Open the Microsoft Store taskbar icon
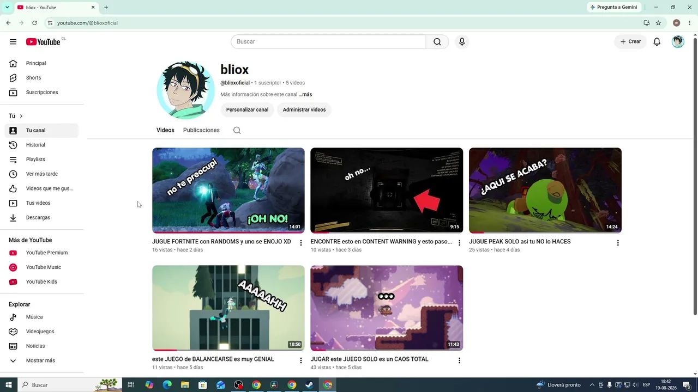Viewport: 698px width, 392px height. [202, 385]
